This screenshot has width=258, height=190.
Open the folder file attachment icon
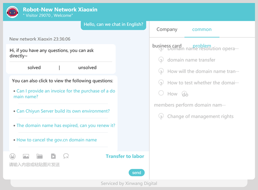[40, 156]
